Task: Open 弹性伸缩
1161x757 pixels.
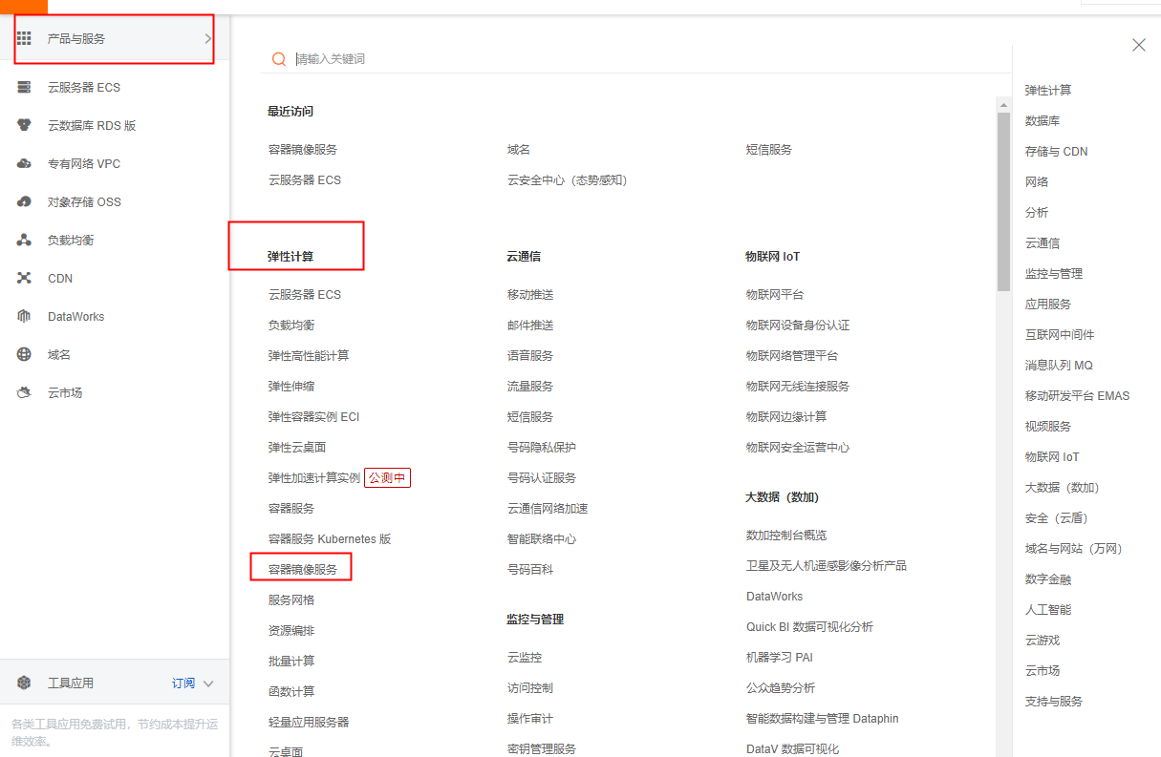Action: point(291,387)
